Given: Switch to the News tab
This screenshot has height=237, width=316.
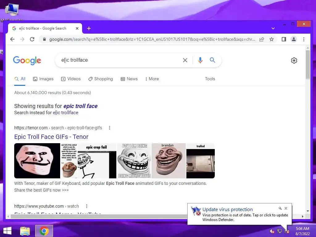Looking at the screenshot, I should (x=129, y=79).
